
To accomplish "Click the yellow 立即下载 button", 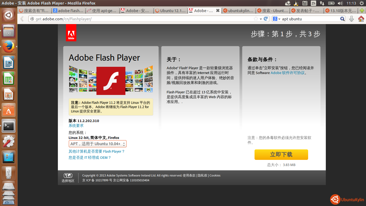I will [281, 154].
